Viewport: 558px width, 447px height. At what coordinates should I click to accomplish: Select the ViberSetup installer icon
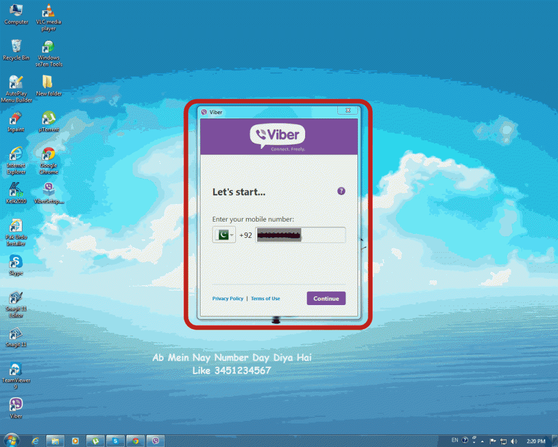(x=48, y=193)
